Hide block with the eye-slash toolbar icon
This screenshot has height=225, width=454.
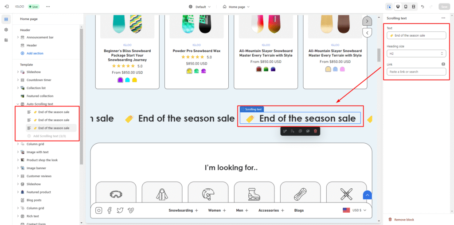[x=308, y=131]
